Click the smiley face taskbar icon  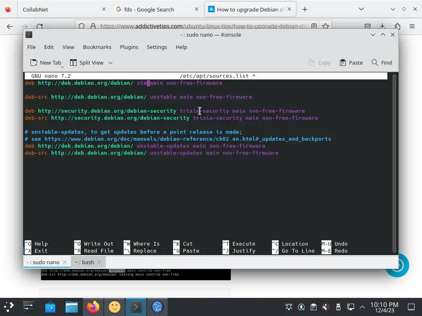(x=115, y=307)
